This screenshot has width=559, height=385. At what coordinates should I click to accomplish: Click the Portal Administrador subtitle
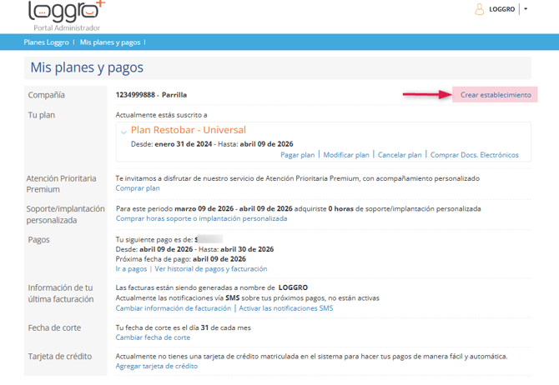click(x=67, y=27)
